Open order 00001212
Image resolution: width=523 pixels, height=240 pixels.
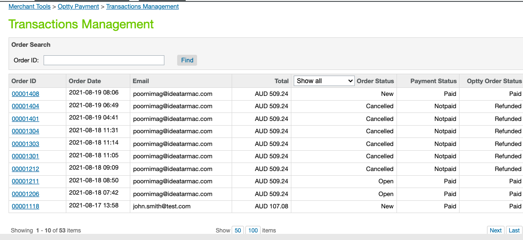click(25, 169)
